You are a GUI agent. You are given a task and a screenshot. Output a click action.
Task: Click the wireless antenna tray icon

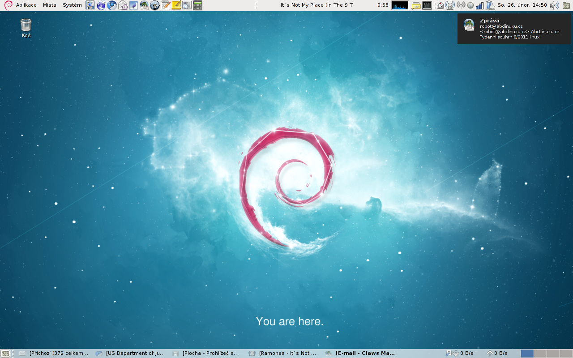click(461, 5)
